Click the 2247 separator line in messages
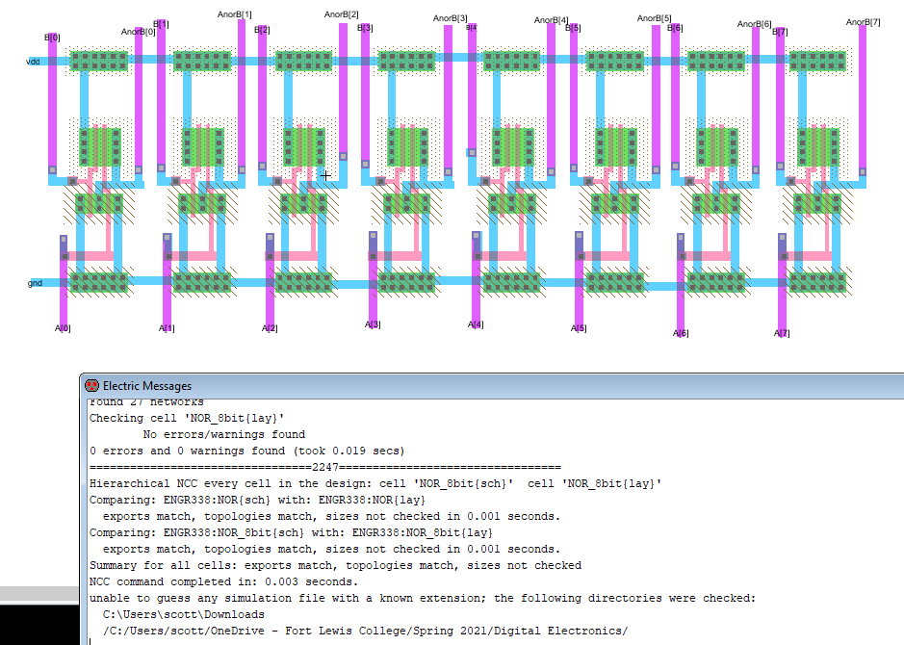This screenshot has width=904, height=645. [325, 467]
